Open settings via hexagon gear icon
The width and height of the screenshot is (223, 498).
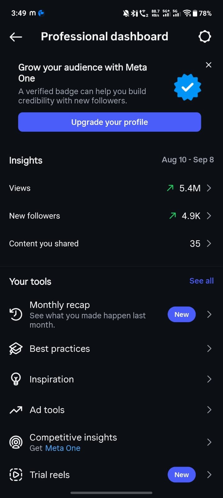(205, 36)
